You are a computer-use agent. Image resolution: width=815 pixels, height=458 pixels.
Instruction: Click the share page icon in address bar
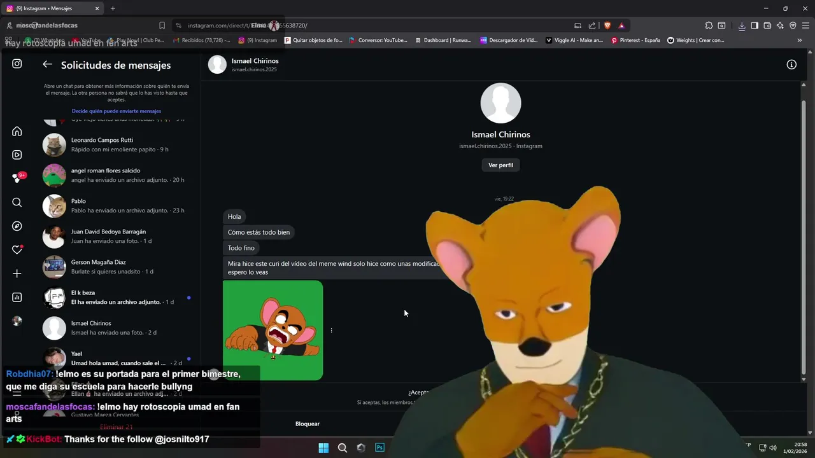click(x=592, y=25)
